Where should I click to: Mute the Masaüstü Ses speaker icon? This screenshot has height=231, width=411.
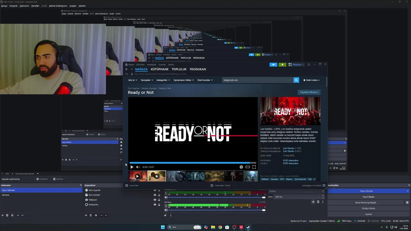click(166, 197)
